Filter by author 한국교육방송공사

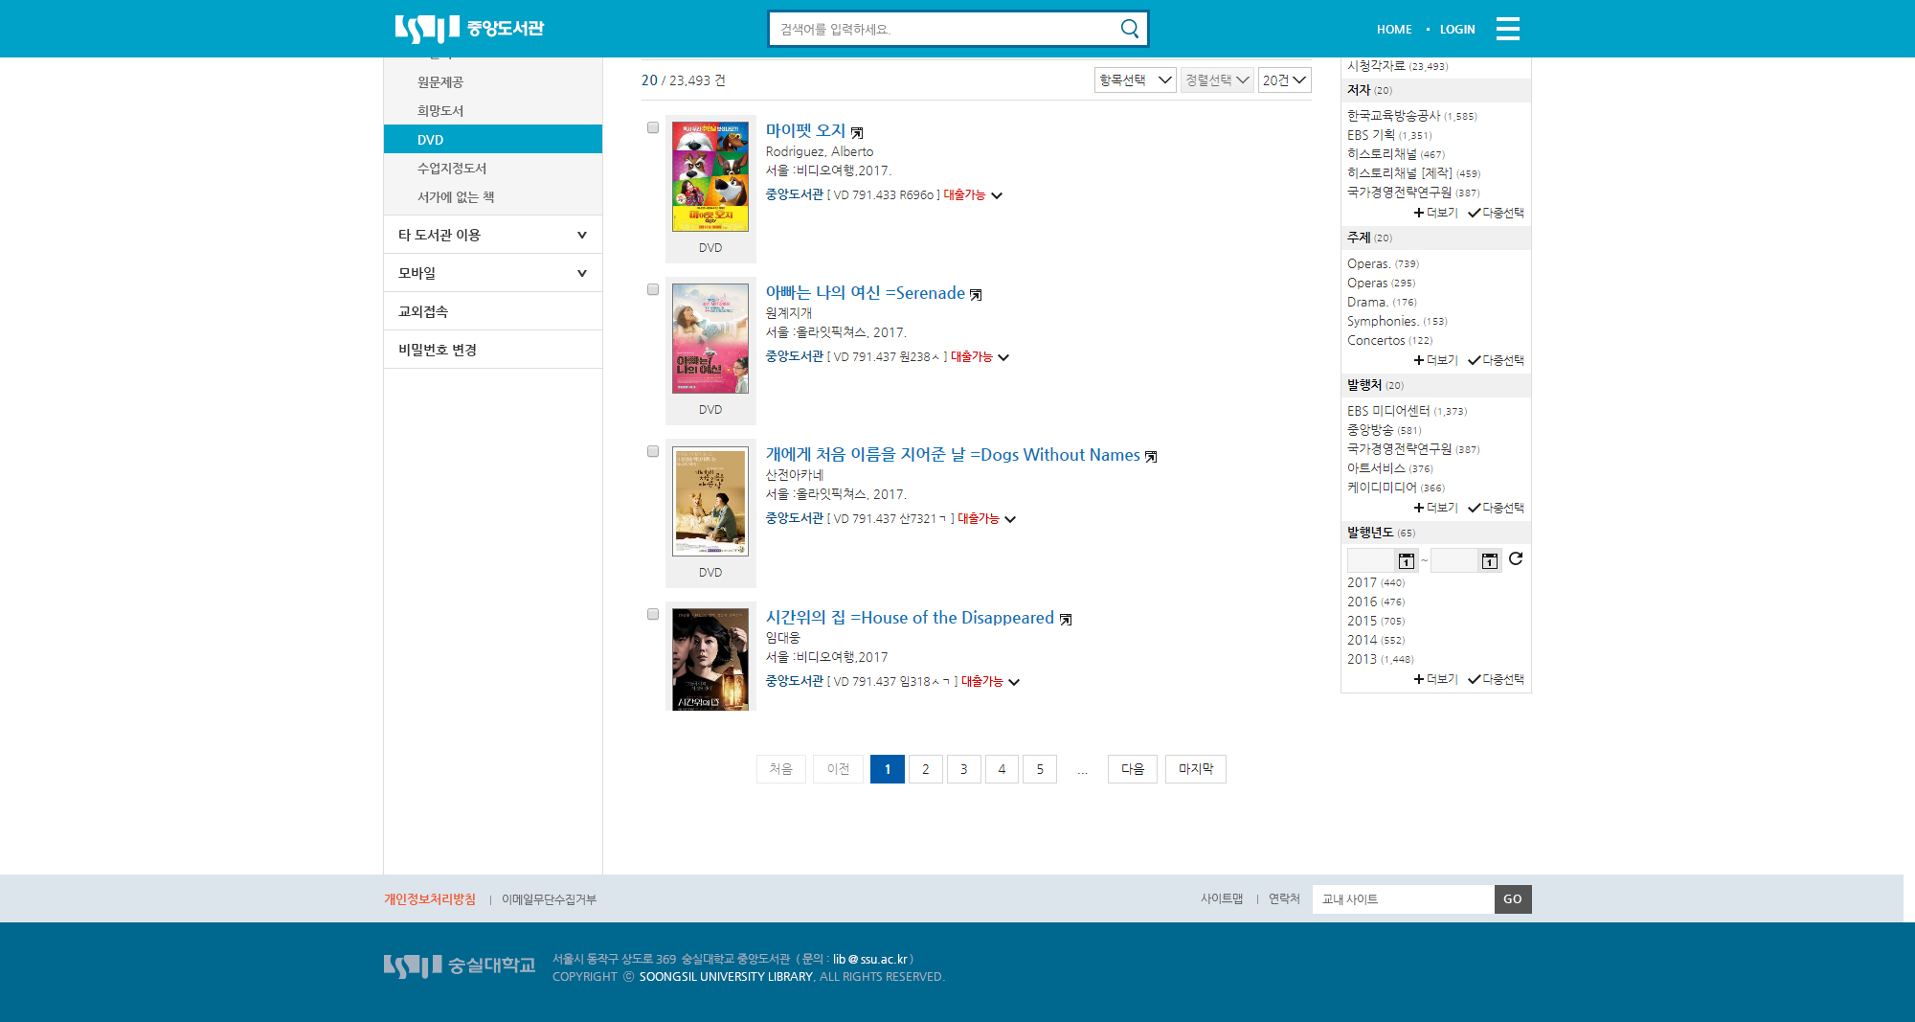(1393, 116)
